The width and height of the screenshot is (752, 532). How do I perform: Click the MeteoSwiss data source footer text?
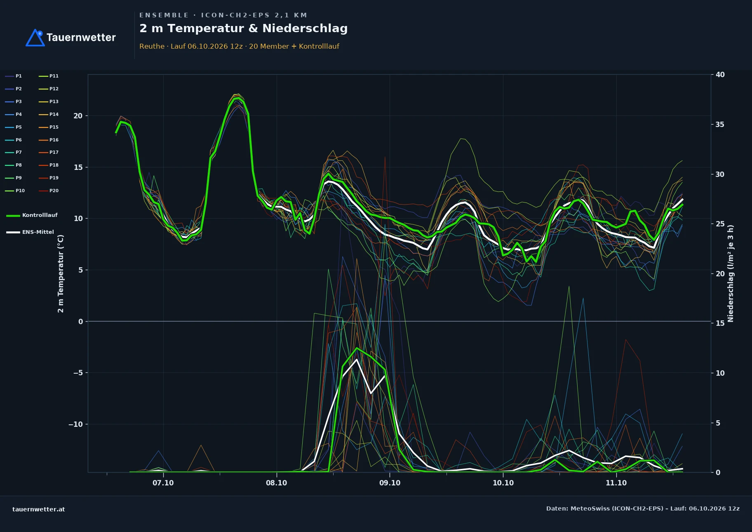643,508
